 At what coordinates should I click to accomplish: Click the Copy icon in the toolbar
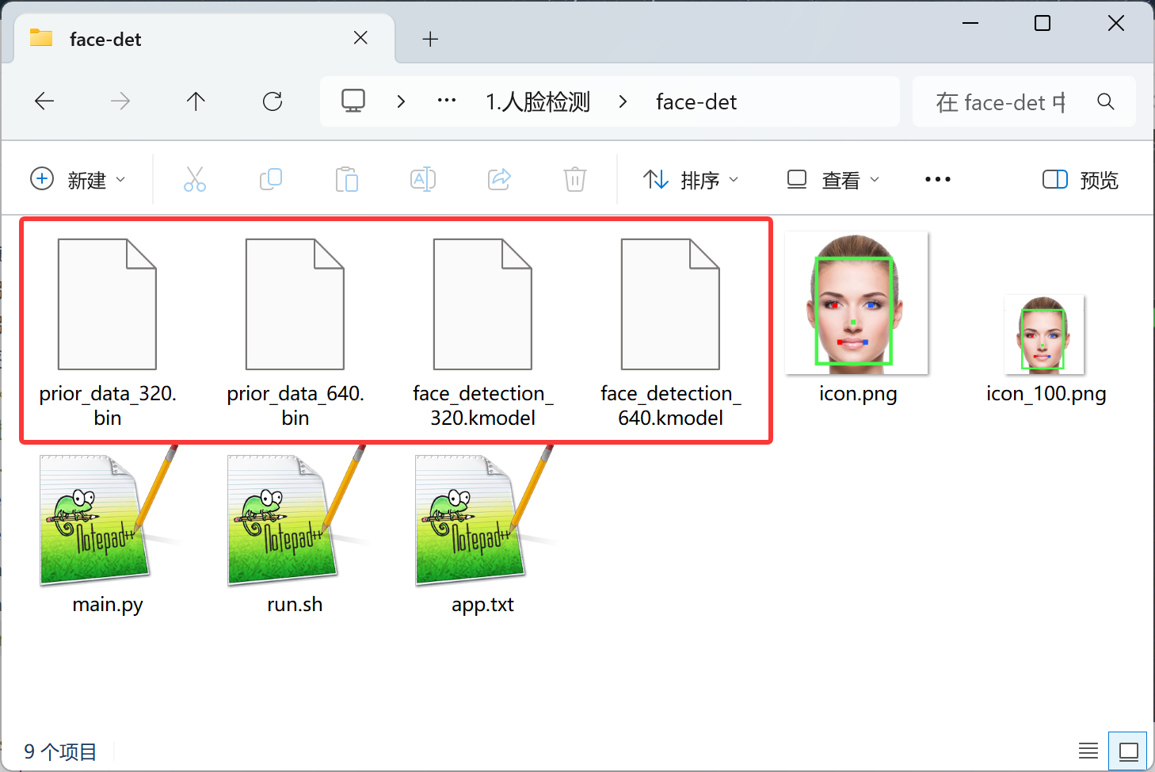(x=271, y=179)
